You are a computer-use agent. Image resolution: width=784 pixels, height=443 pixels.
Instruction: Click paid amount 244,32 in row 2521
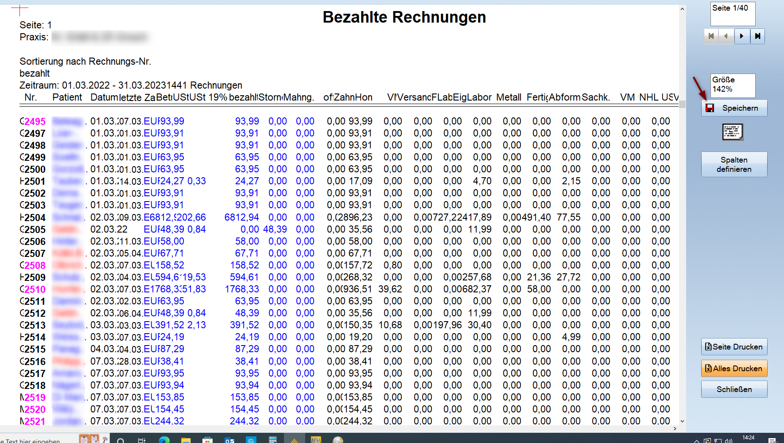tap(244, 421)
